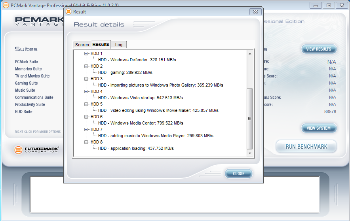
Task: Select Communications Suite in Suites list
Action: 34,97
